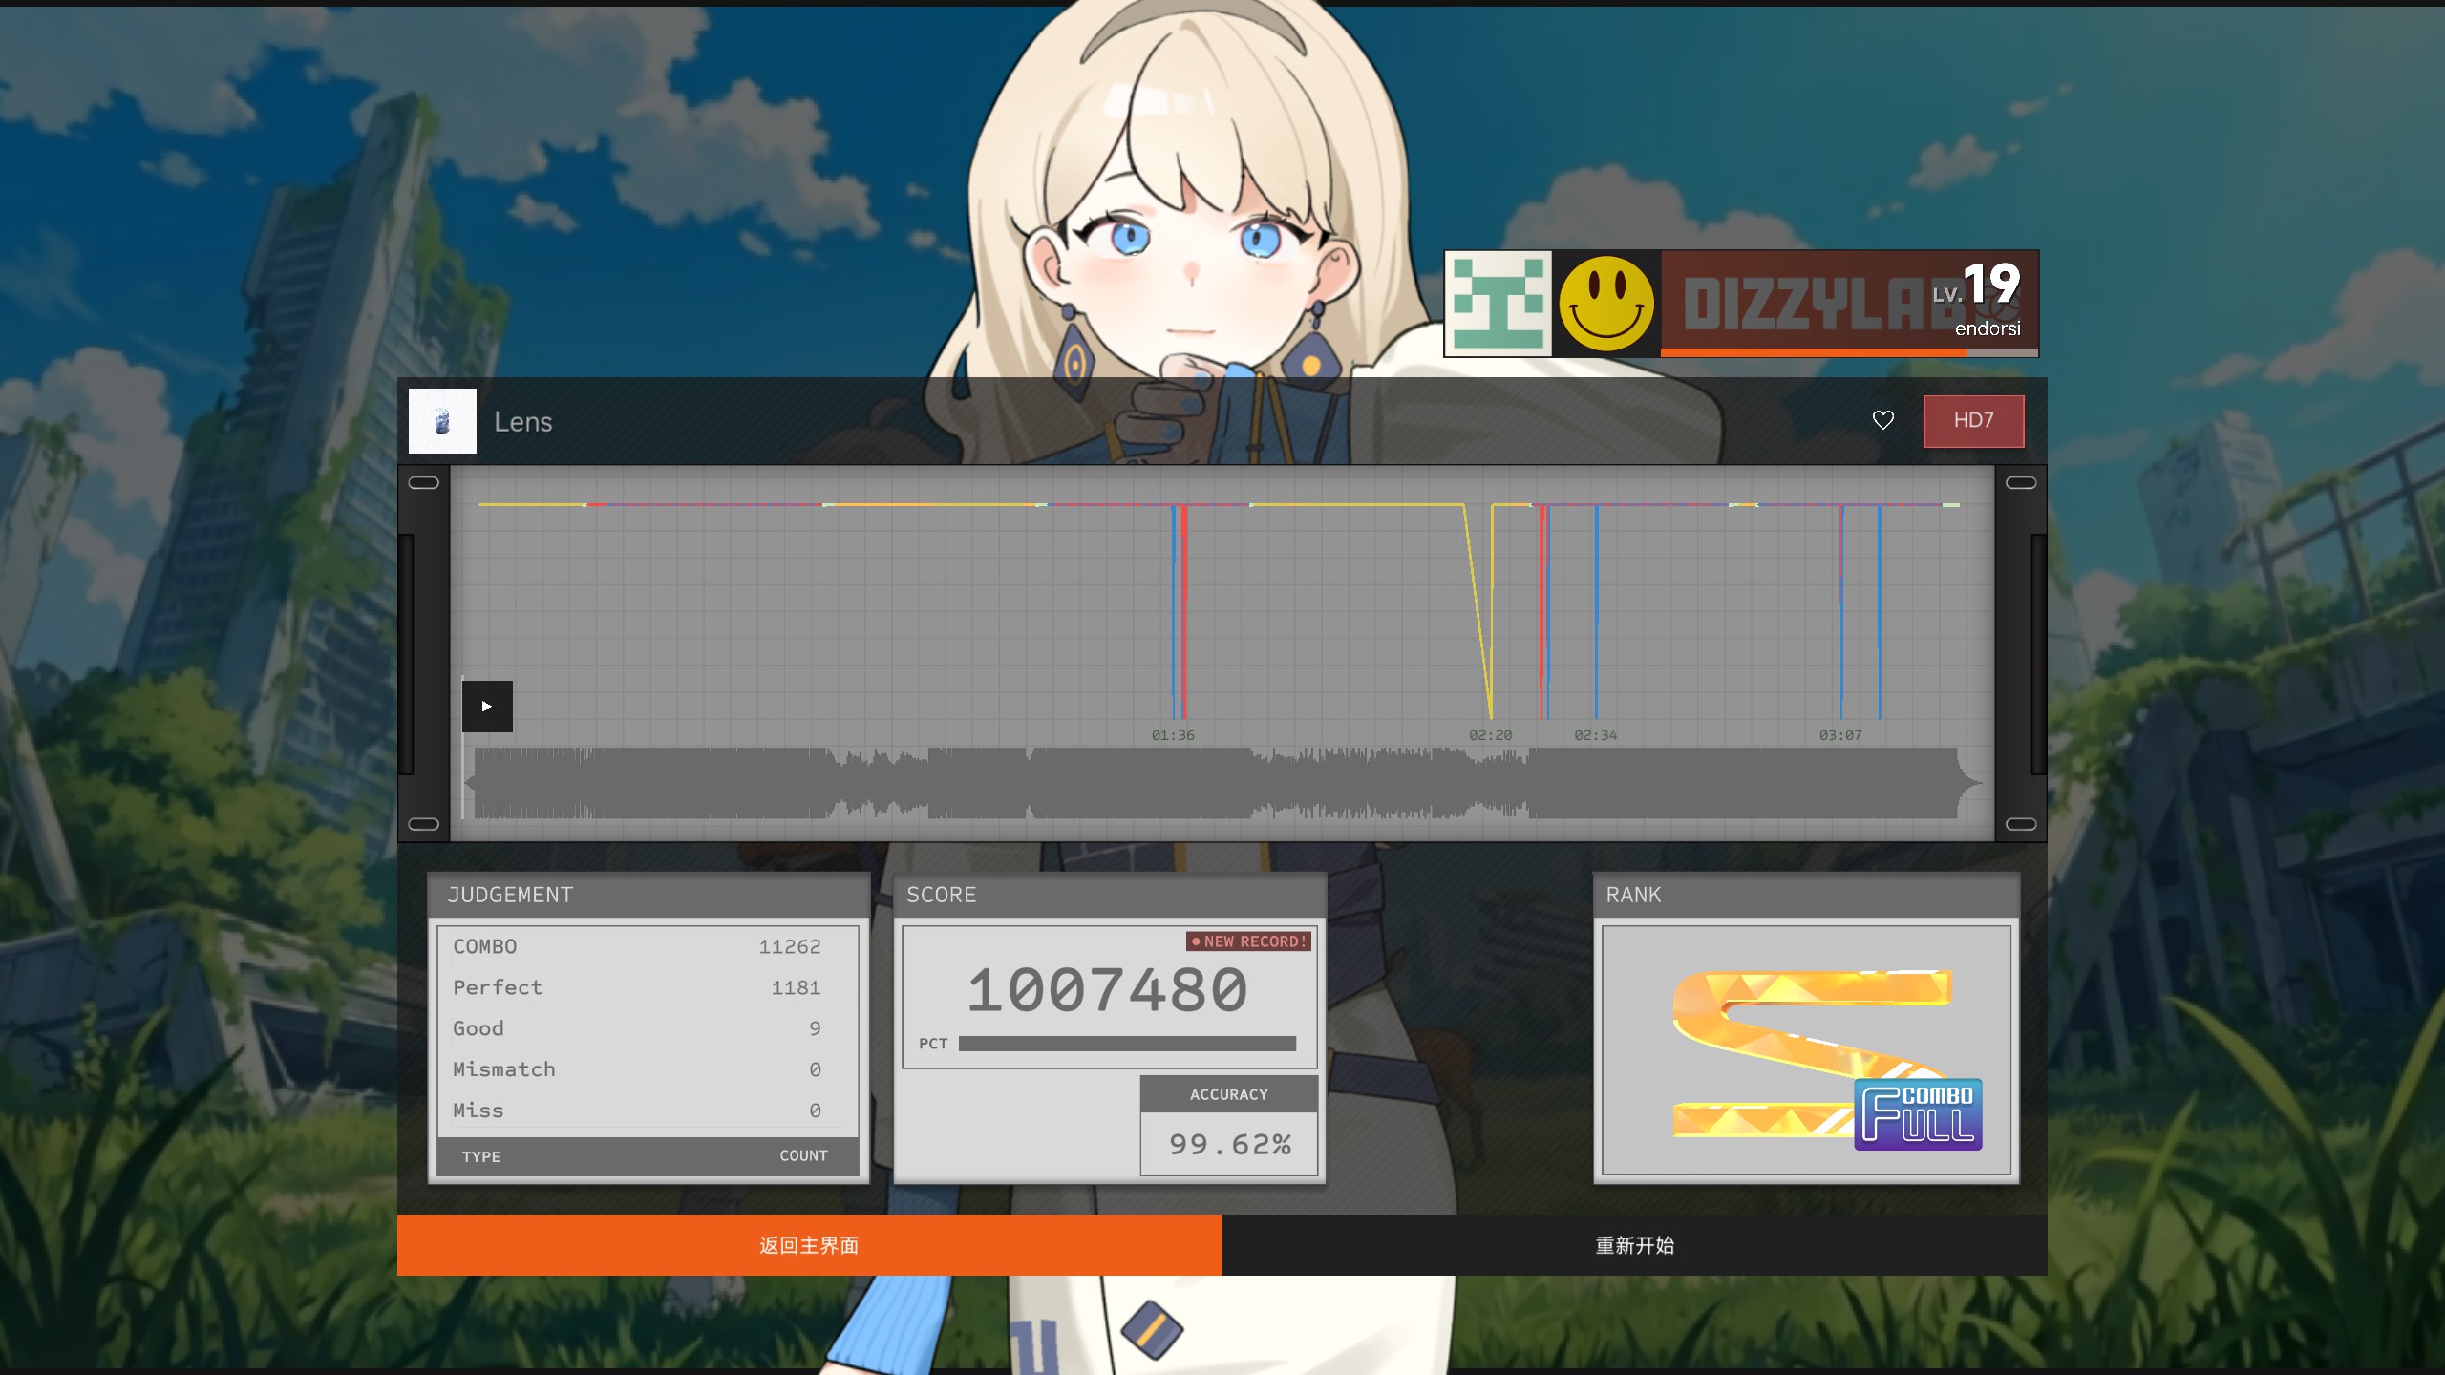Click the green pixel-art player icon
The width and height of the screenshot is (2445, 1375).
(1499, 304)
